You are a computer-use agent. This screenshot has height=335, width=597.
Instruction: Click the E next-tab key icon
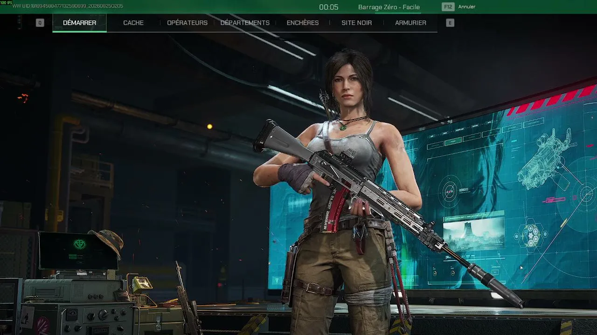pos(450,23)
